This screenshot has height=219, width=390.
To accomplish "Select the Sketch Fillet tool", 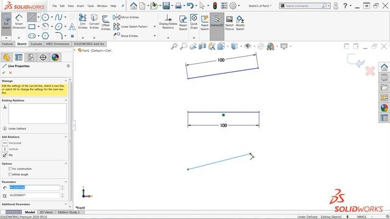I will [58, 36].
